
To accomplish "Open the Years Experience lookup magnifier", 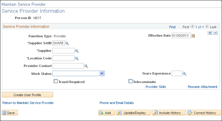I will (184, 74).
